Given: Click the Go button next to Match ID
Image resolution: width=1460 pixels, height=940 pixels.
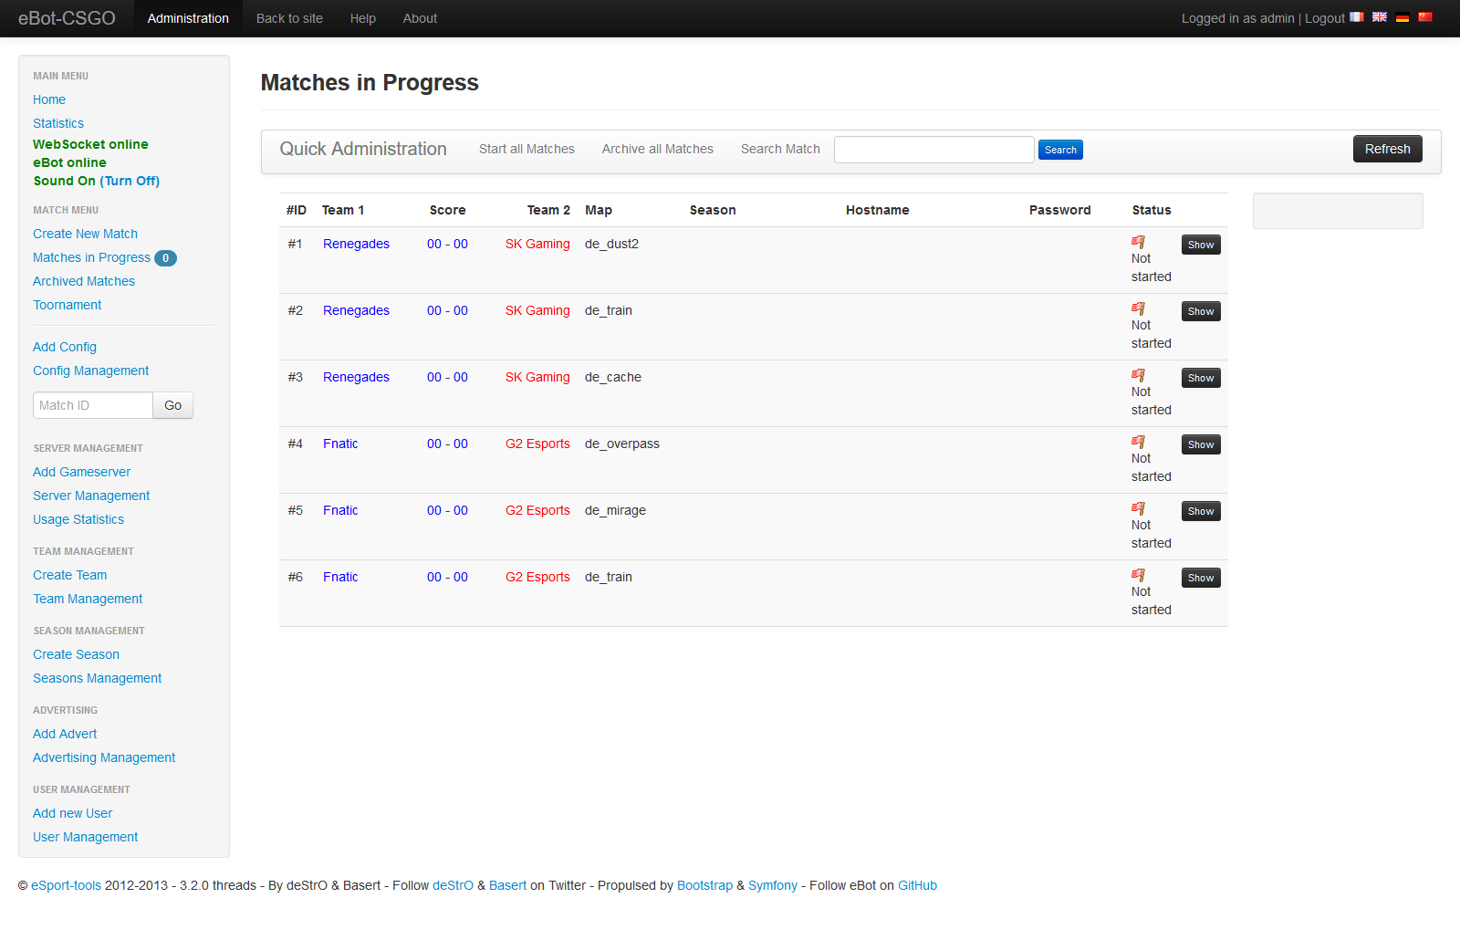Looking at the screenshot, I should [x=173, y=405].
